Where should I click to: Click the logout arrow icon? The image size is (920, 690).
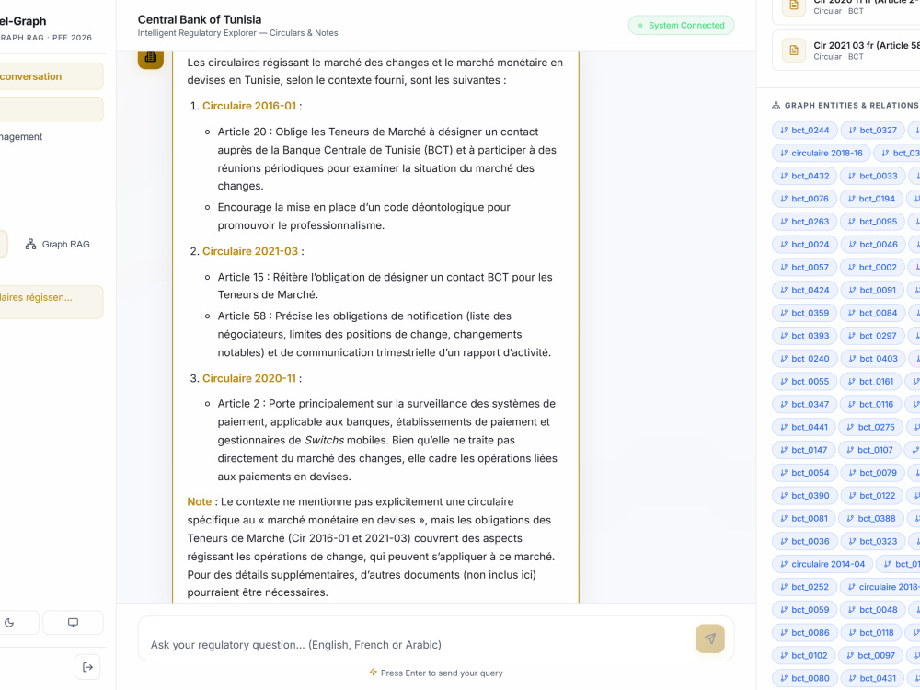(x=87, y=667)
